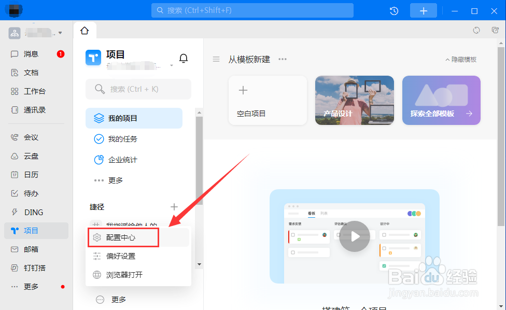The width and height of the screenshot is (506, 310).
Task: Click the navigation panel scrollbar down arrow
Action: point(199,264)
